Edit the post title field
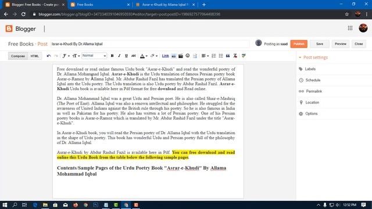This screenshot has height=209, width=372. pyautogui.click(x=150, y=44)
